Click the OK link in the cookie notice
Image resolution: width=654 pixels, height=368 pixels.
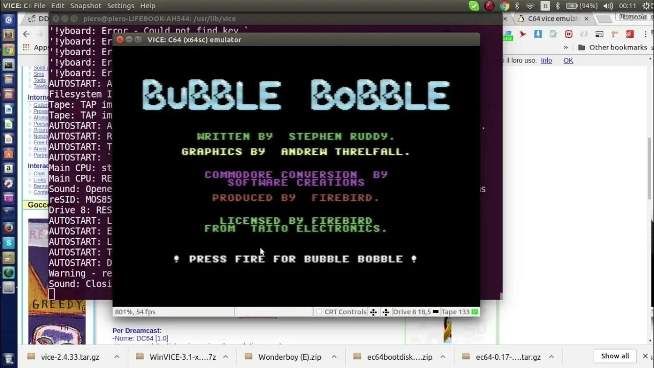[568, 60]
